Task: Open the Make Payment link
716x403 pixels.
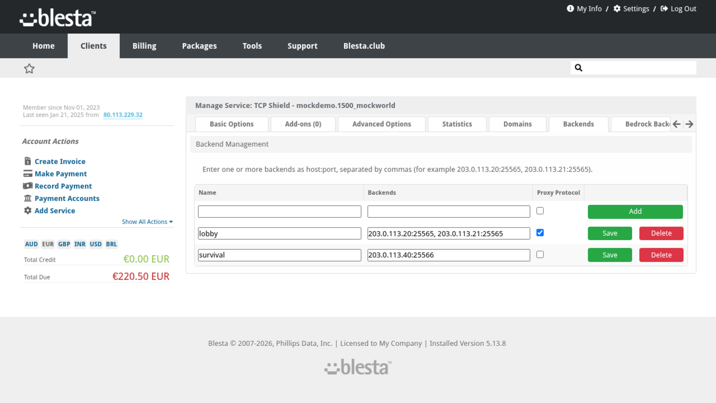Action: pyautogui.click(x=61, y=174)
